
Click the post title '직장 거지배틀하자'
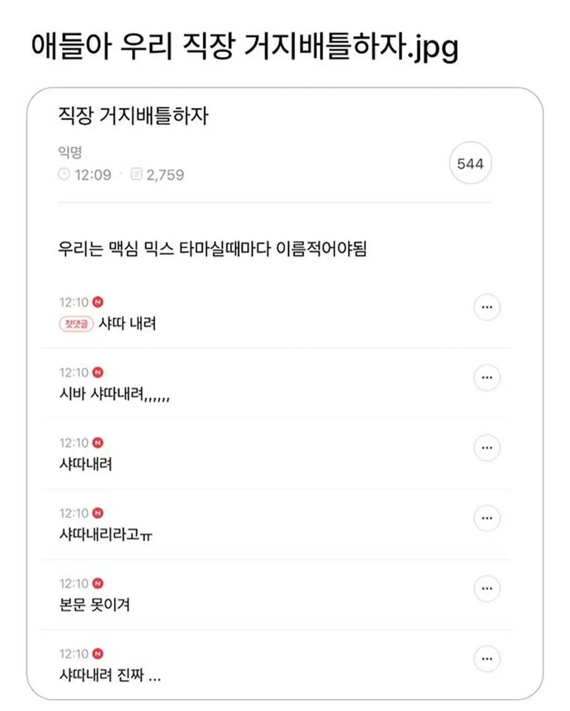pyautogui.click(x=133, y=116)
